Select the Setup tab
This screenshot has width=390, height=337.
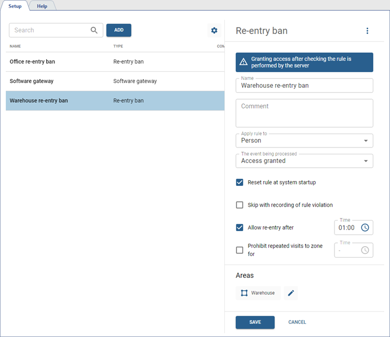(x=15, y=6)
